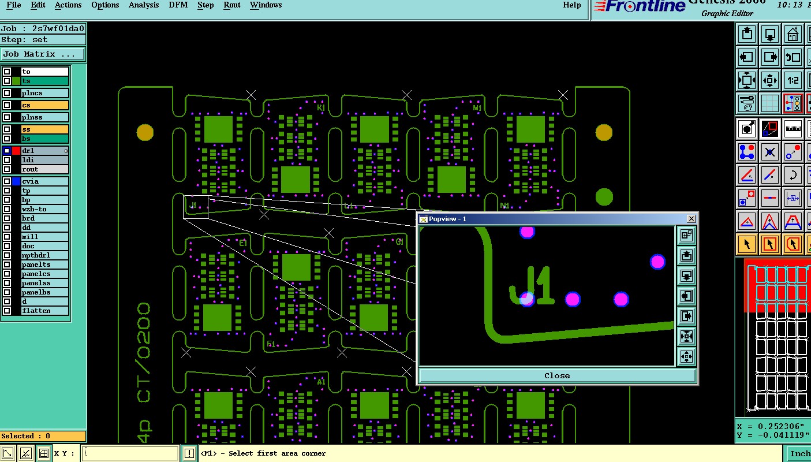
Task: Select the ruler measure tool
Action: point(793,129)
